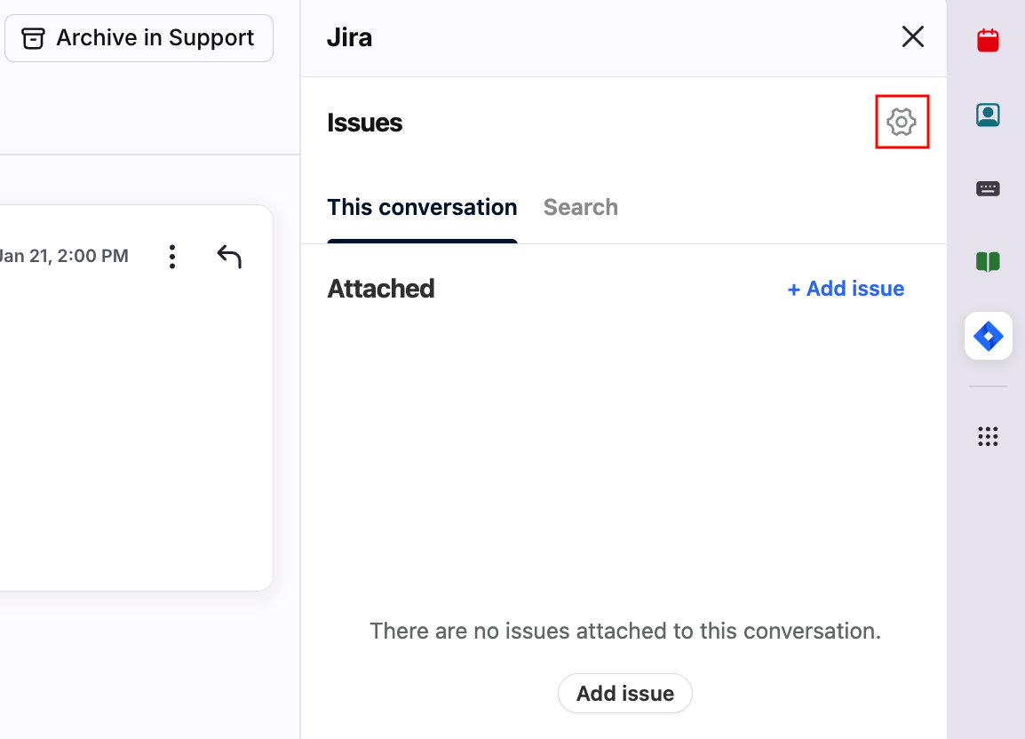Switch to This conversation tab

point(422,208)
